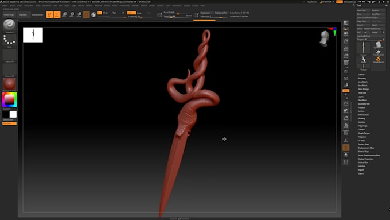390x220 pixels.
Task: Expand the Layers sub-palette
Action: (361, 97)
